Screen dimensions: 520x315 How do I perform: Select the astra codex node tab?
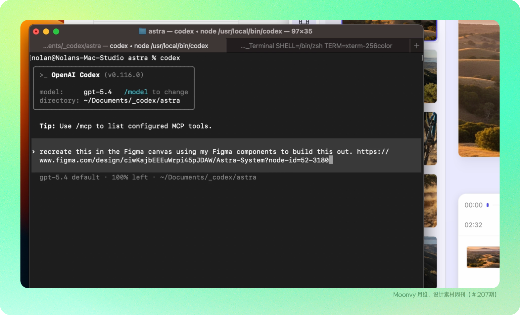(126, 46)
